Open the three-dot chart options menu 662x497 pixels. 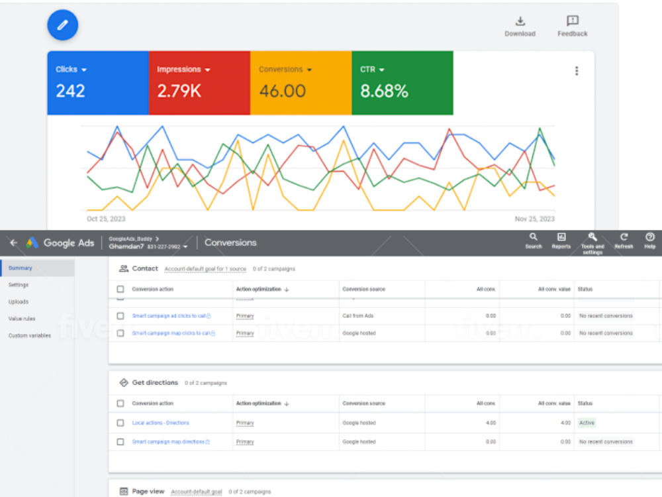click(x=577, y=71)
